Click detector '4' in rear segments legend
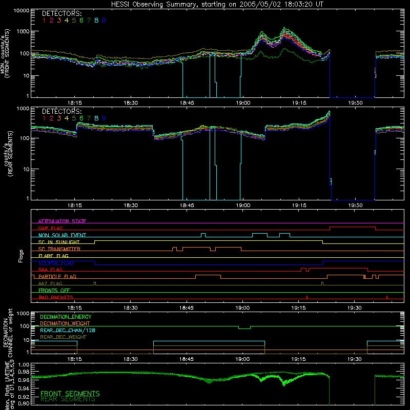Viewport: 410px width, 410px height. [x=67, y=118]
